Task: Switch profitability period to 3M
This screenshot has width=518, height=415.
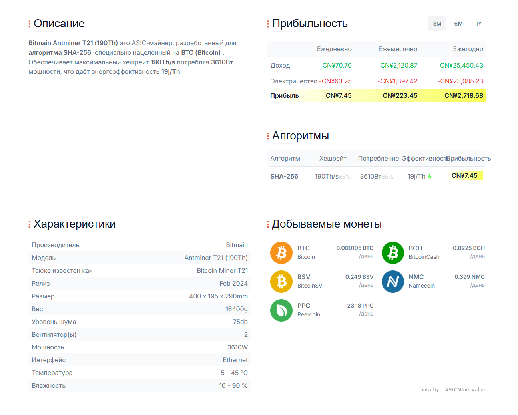Action: 437,24
